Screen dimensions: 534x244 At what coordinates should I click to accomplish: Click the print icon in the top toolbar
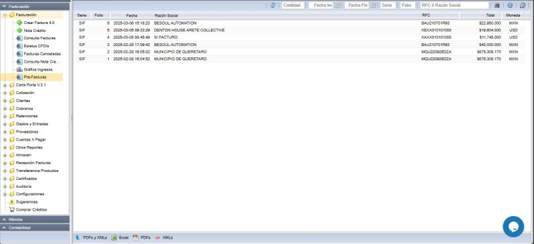(x=523, y=5)
